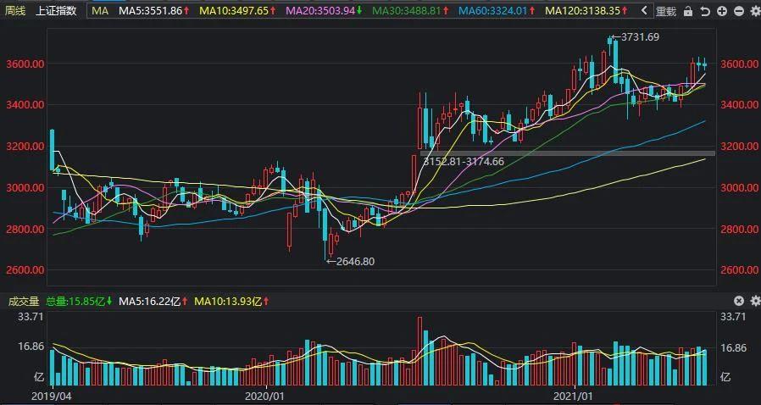Click the volume MA10:13.93亿 label
The height and width of the screenshot is (405, 761).
(x=229, y=301)
